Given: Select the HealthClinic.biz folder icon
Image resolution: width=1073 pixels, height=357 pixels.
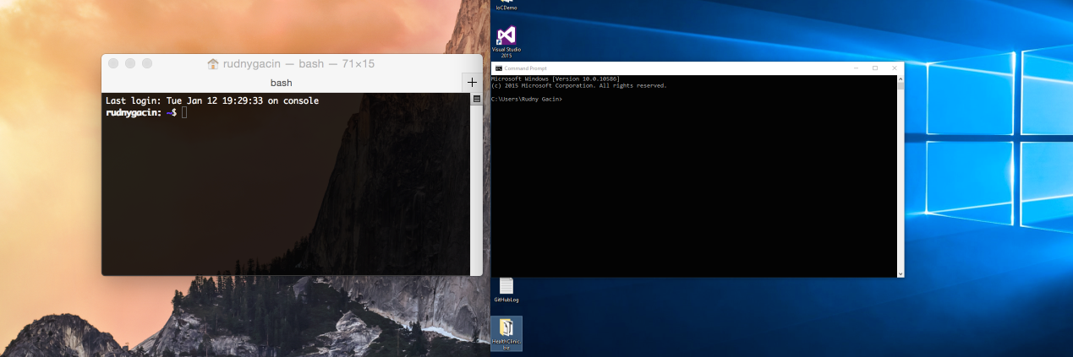Looking at the screenshot, I should click(506, 333).
